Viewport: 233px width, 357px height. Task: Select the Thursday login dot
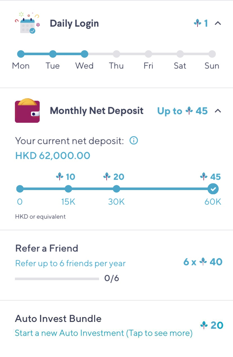116,54
